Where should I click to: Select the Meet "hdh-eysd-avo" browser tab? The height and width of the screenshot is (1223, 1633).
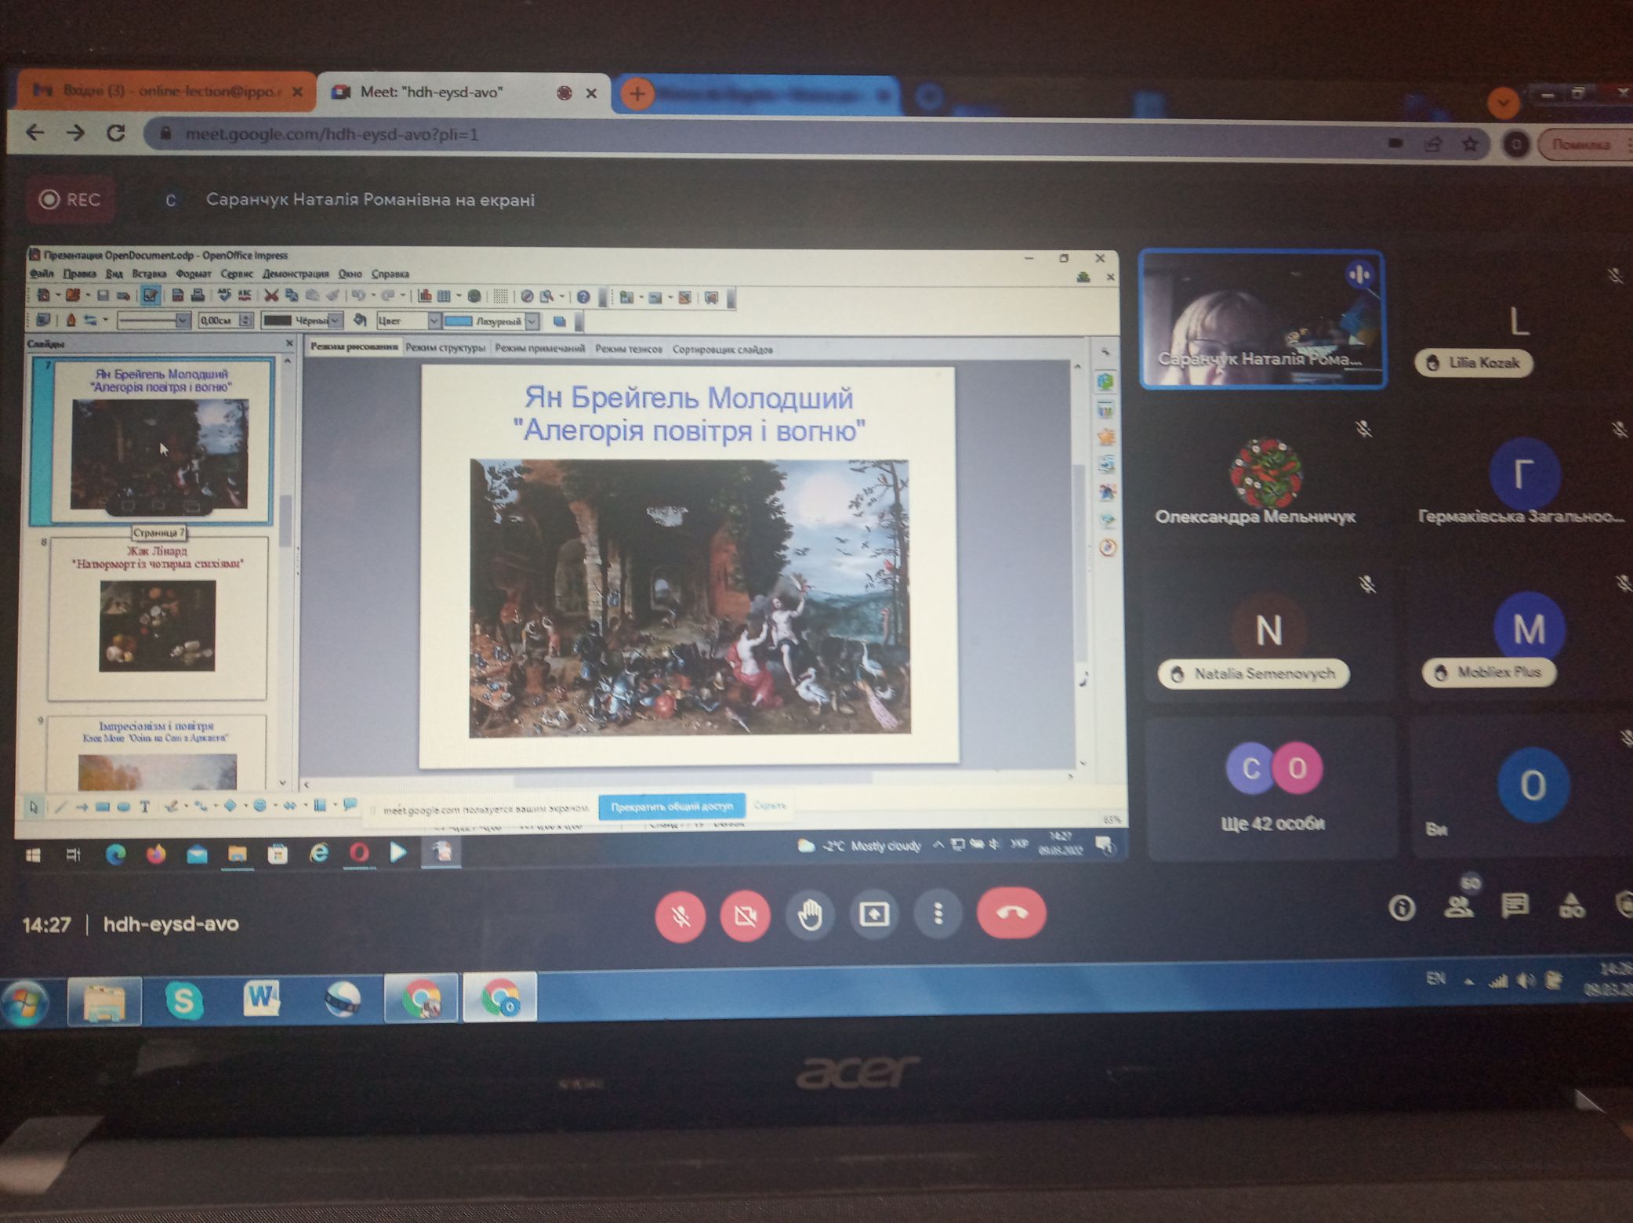coord(464,93)
